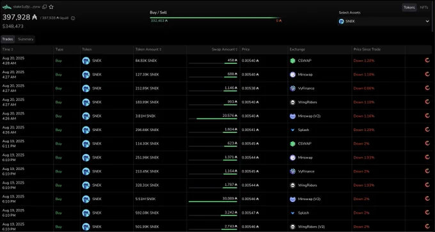Refresh the 296.68K SNEK trade row
The image size is (435, 232).
coord(427,130)
